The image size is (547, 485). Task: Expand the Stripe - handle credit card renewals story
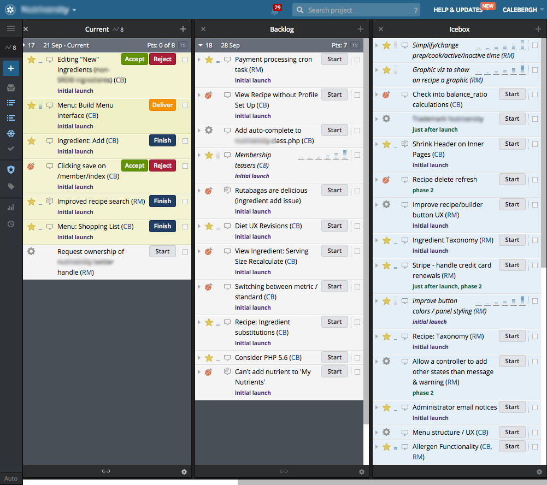(x=377, y=265)
